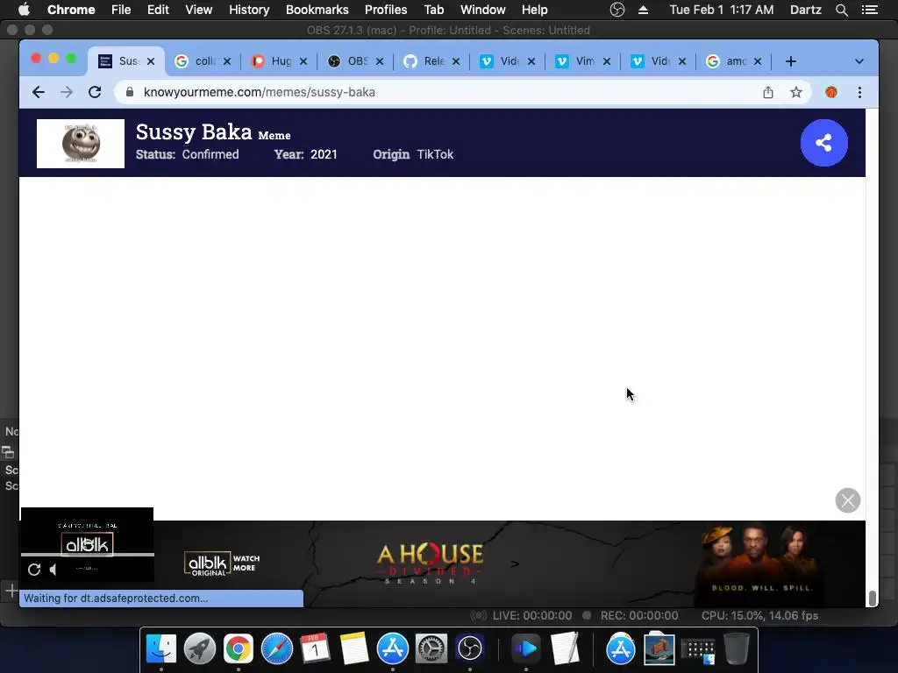The image size is (898, 673).
Task: Click the eject icon in the menu bar
Action: click(x=643, y=10)
